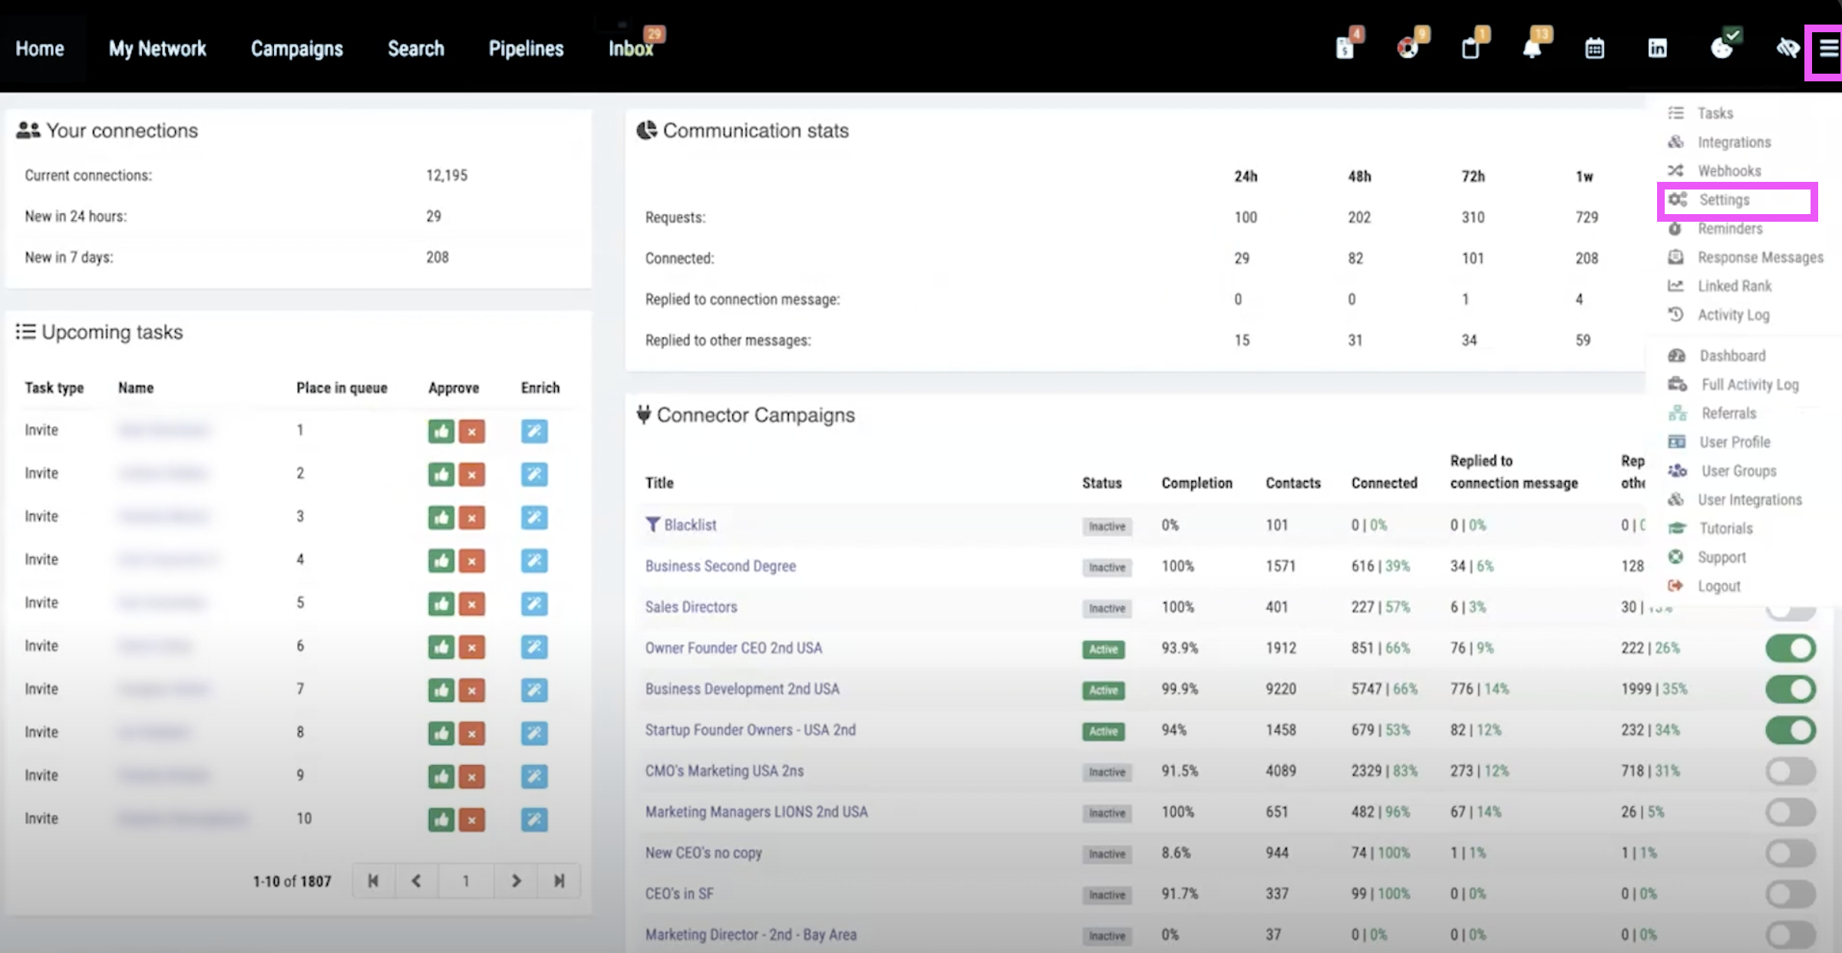Viewport: 1842px width, 953px height.
Task: Approve the Invite task in queue place 10
Action: (x=441, y=819)
